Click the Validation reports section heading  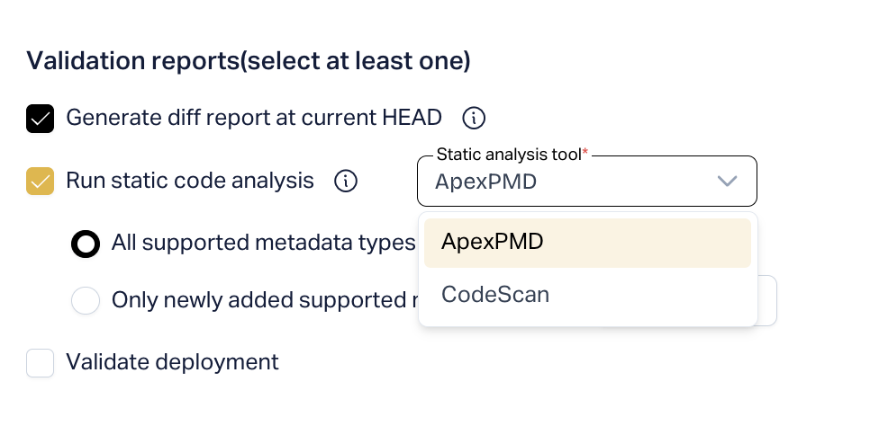(249, 61)
